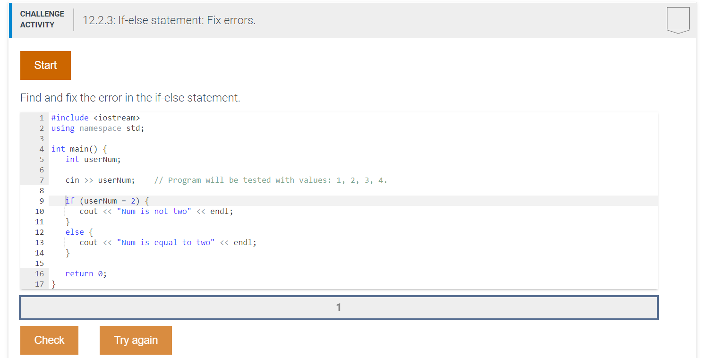
Task: Click the return 0 statement
Action: point(86,273)
